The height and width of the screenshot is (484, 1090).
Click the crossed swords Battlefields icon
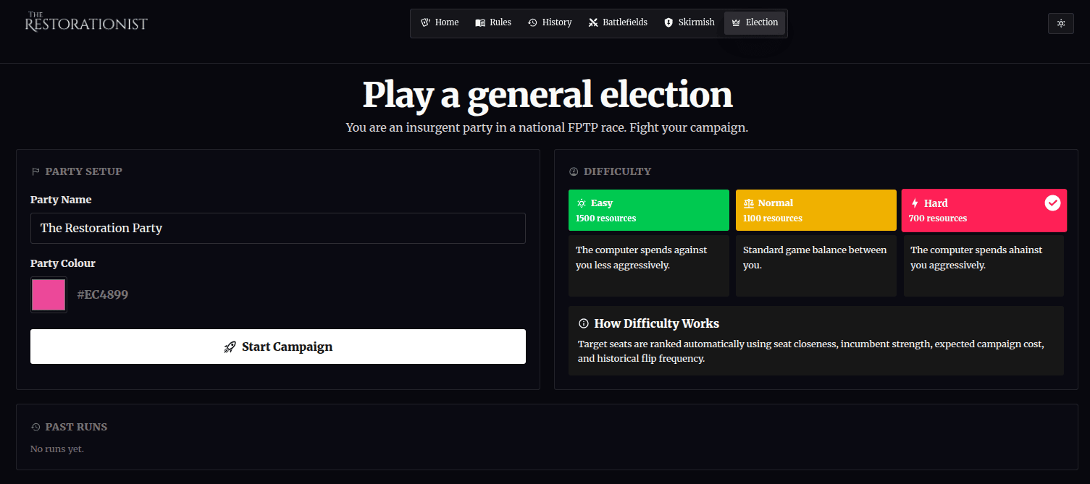point(594,22)
